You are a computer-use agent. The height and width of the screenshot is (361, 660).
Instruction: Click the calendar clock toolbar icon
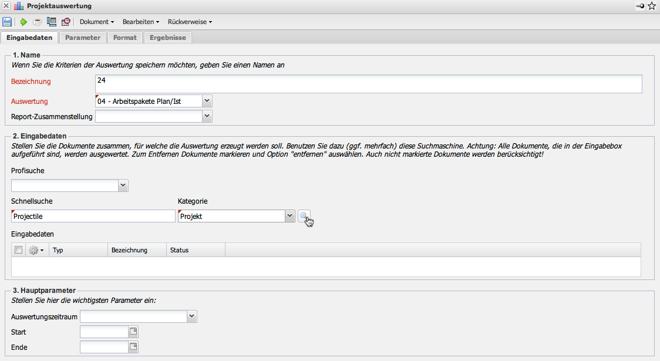coord(66,22)
